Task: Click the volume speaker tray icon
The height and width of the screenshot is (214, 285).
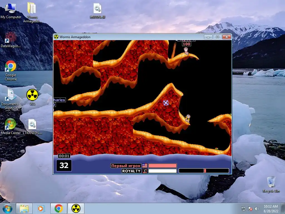Action: click(x=257, y=208)
